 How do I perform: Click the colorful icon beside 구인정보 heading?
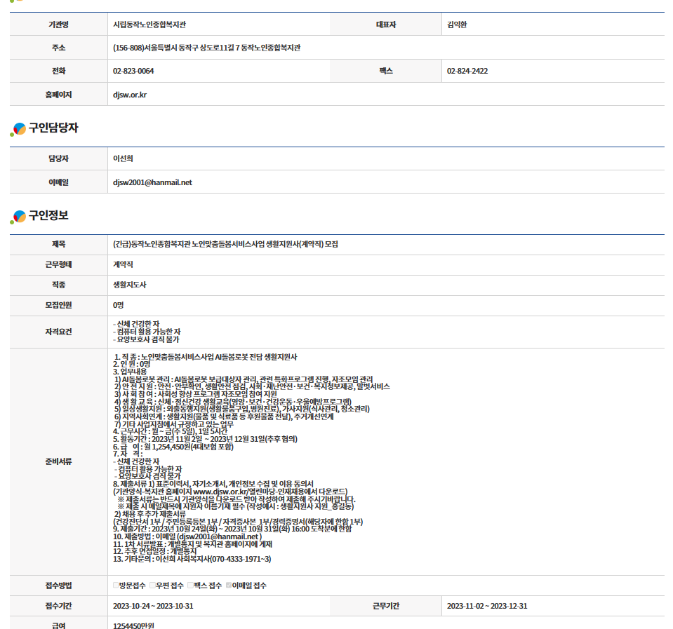pyautogui.click(x=18, y=217)
